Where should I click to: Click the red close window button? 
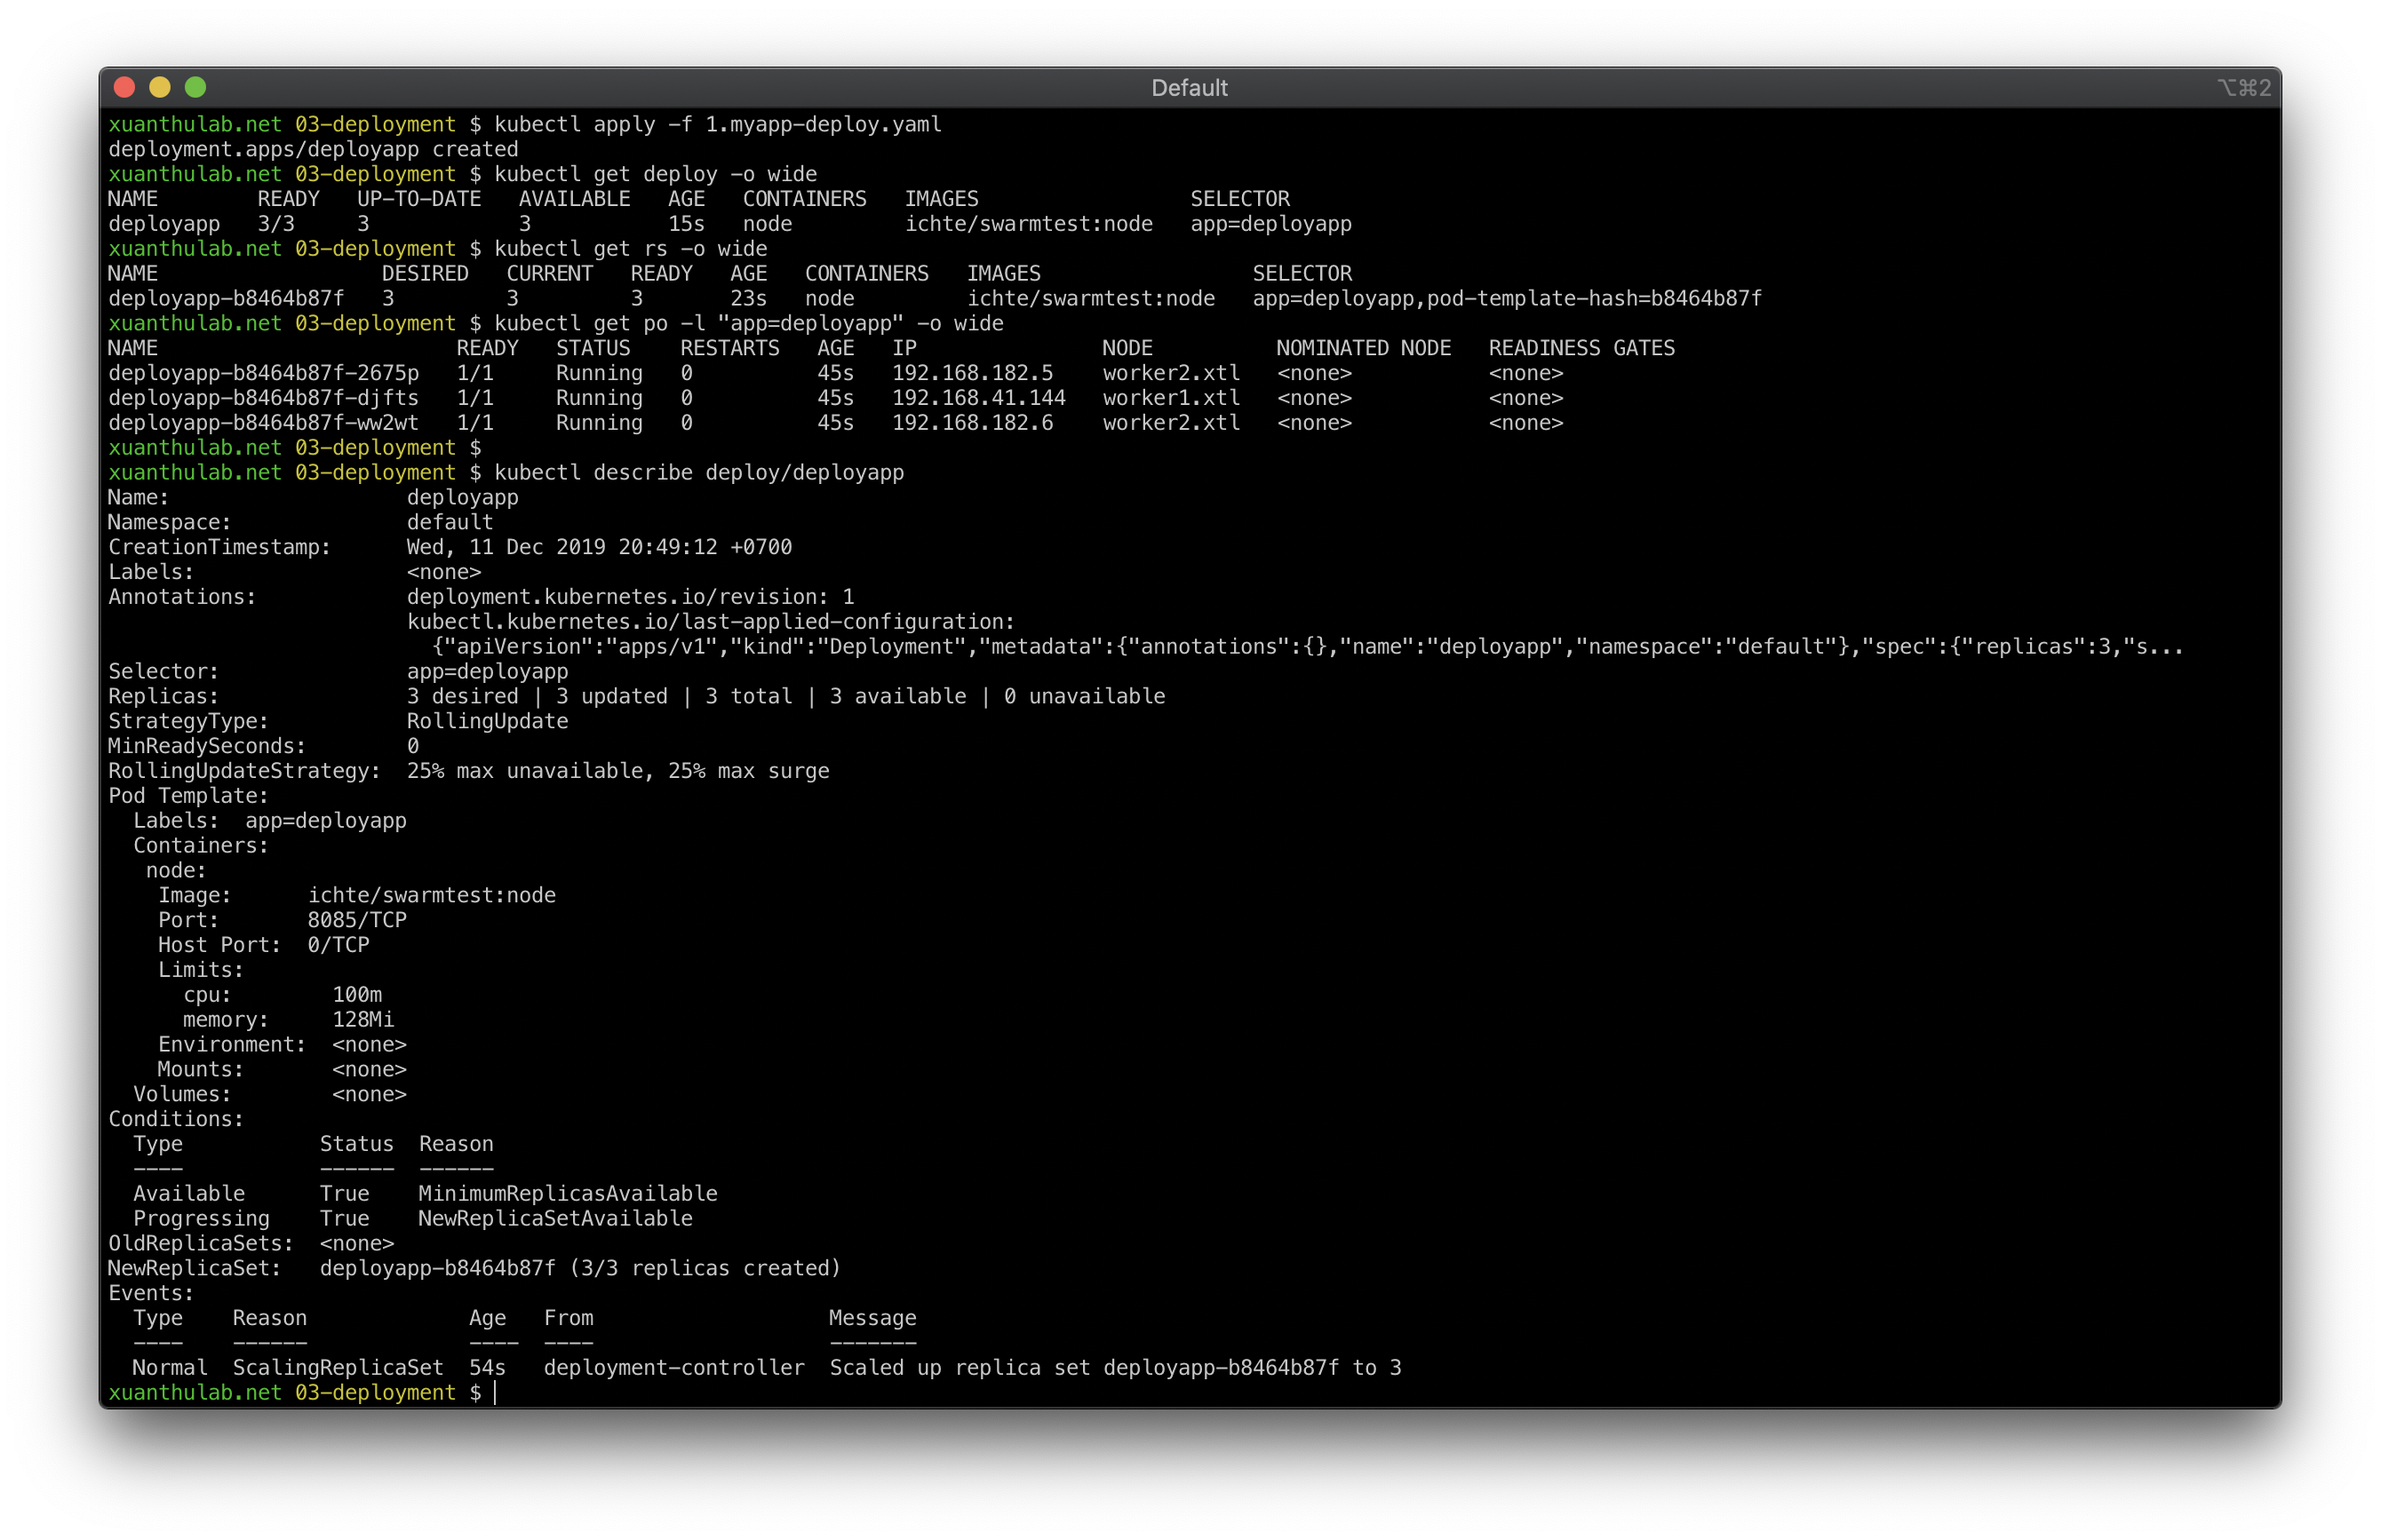click(x=125, y=87)
